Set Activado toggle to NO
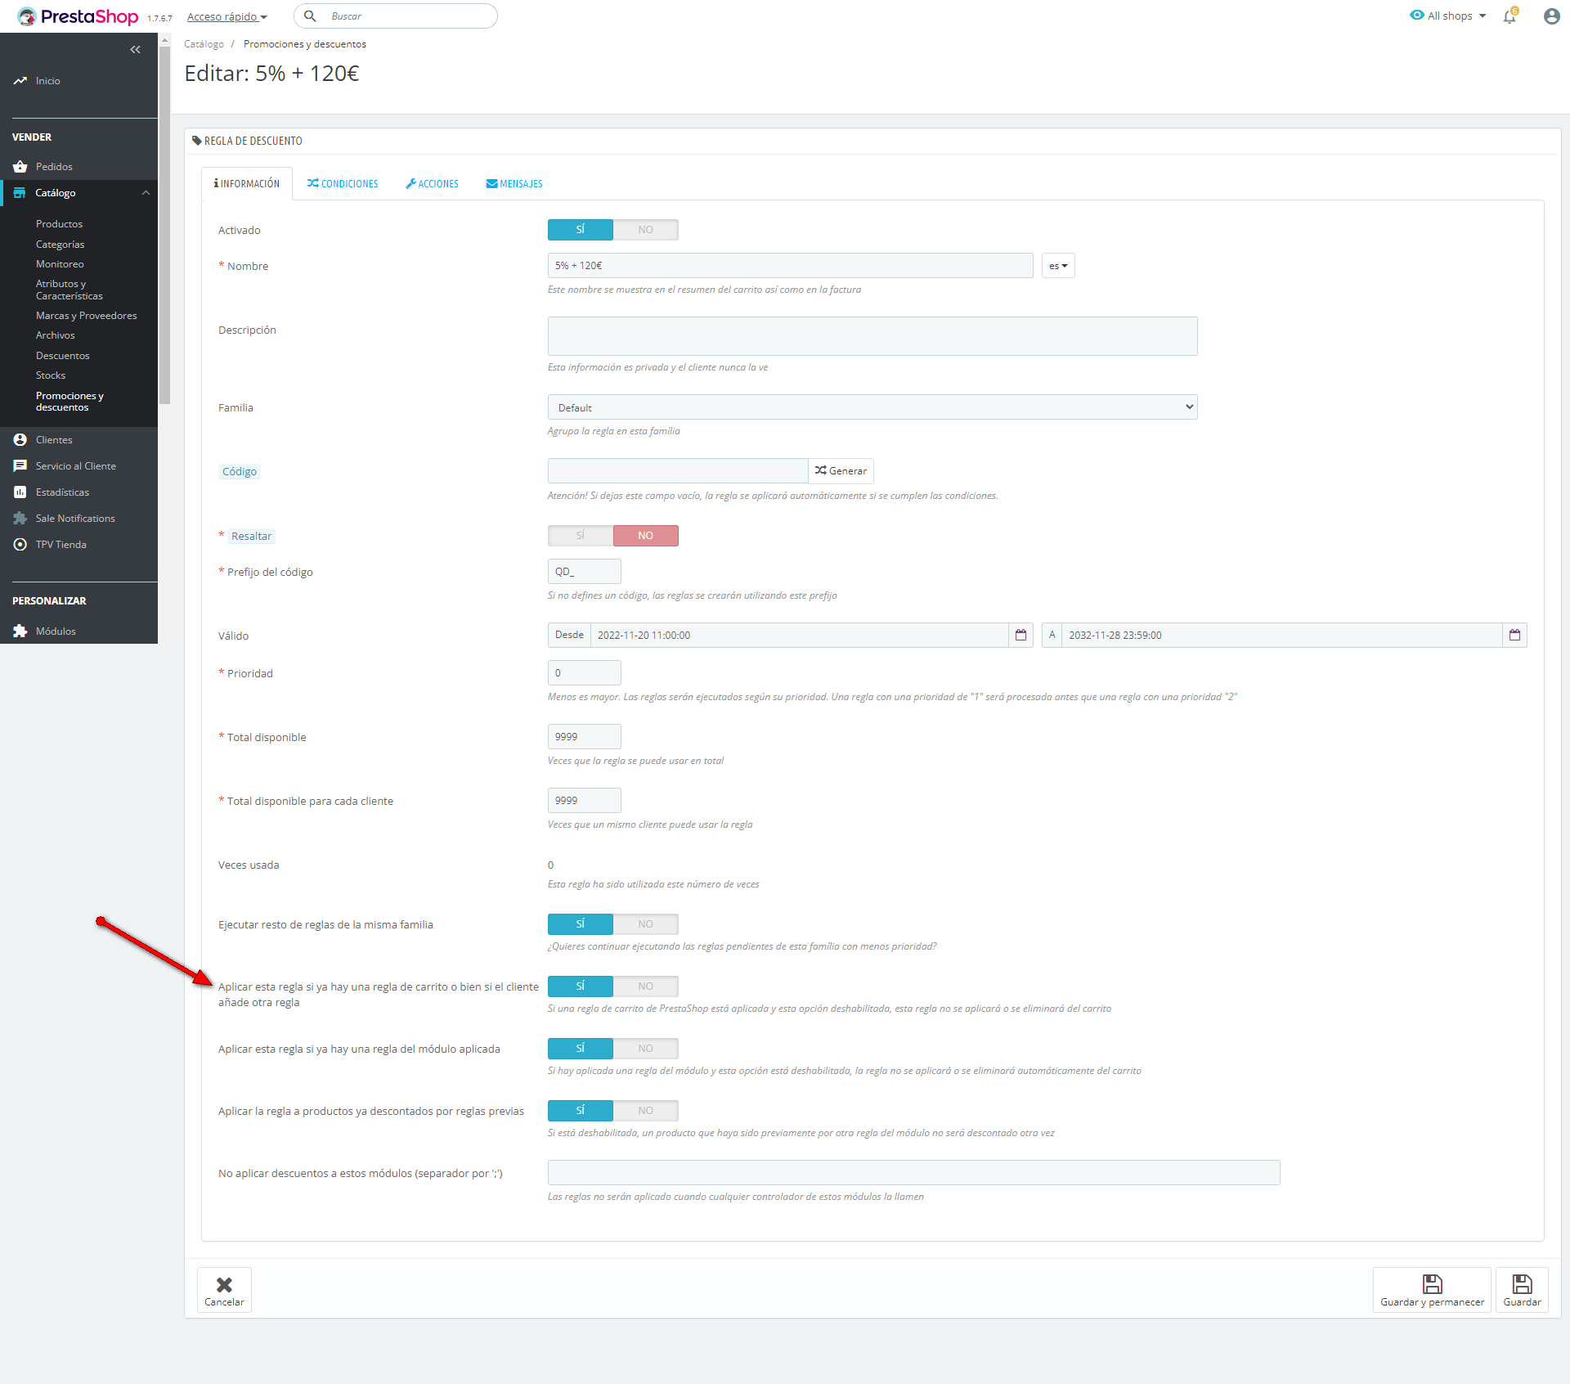1570x1384 pixels. click(645, 230)
